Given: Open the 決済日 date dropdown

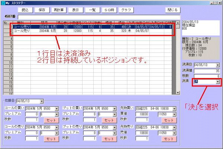Looking at the screenshot, I should point(217,65).
